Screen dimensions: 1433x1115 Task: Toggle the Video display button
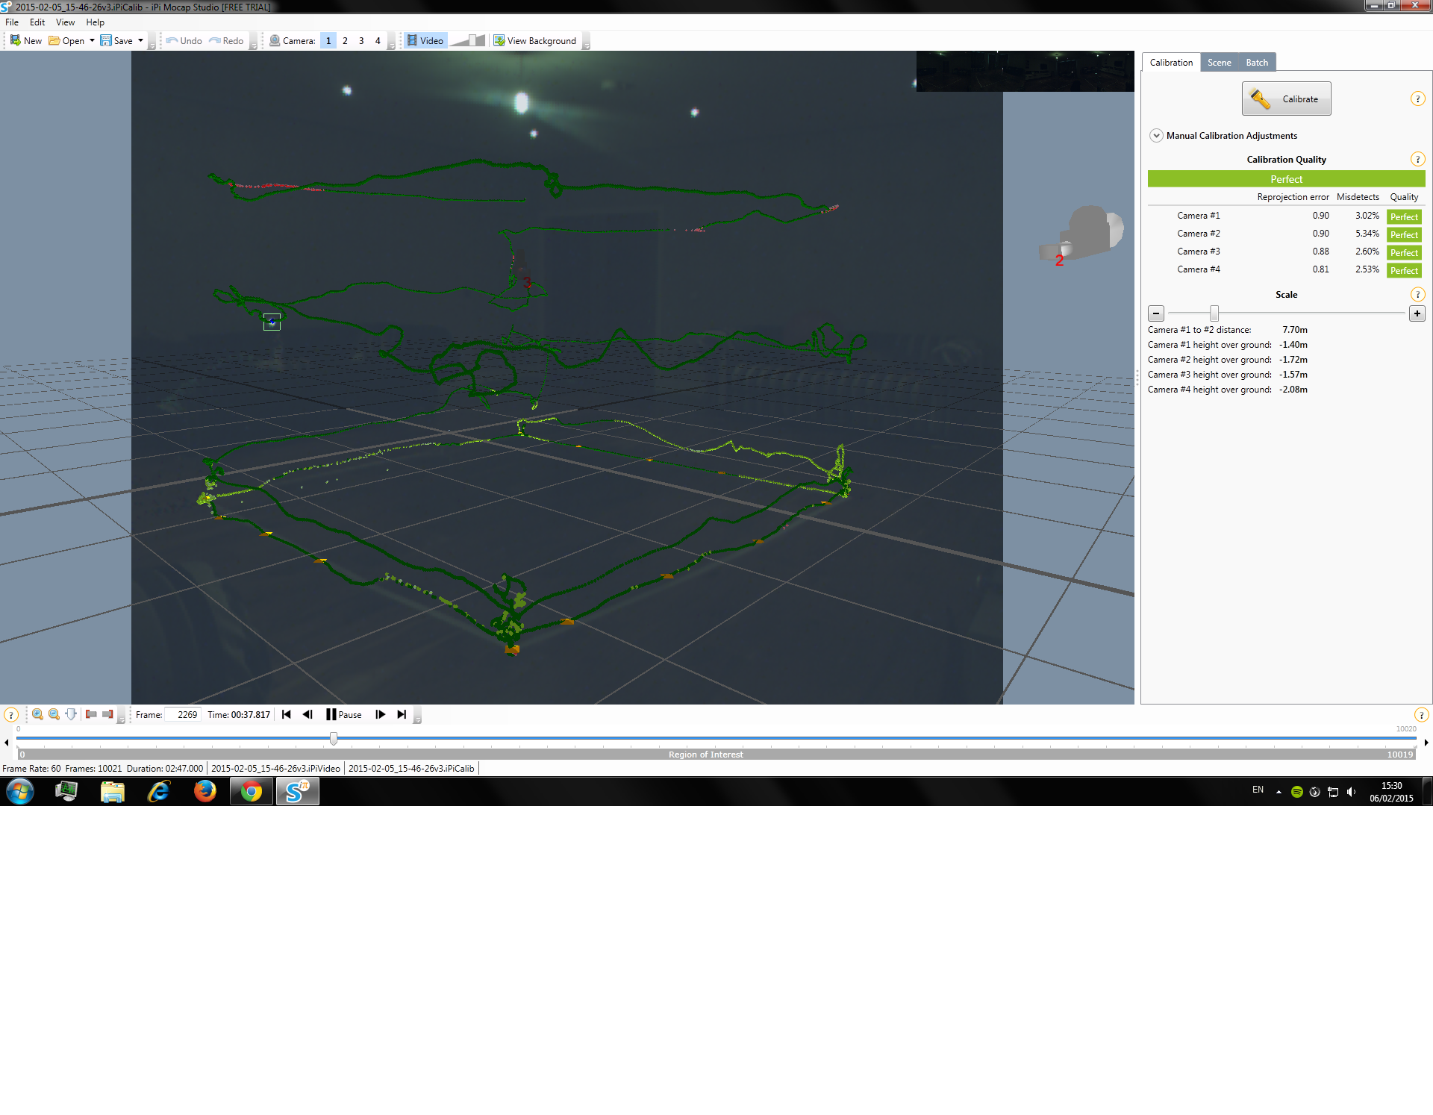coord(425,40)
